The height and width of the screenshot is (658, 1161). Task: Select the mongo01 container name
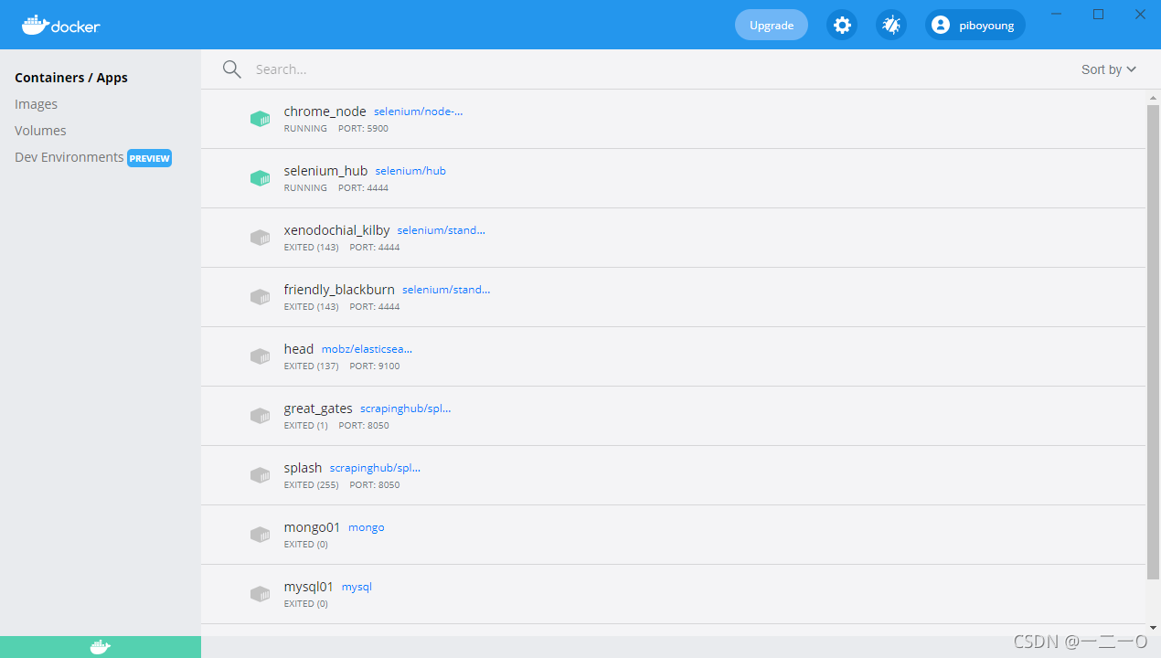tap(313, 527)
